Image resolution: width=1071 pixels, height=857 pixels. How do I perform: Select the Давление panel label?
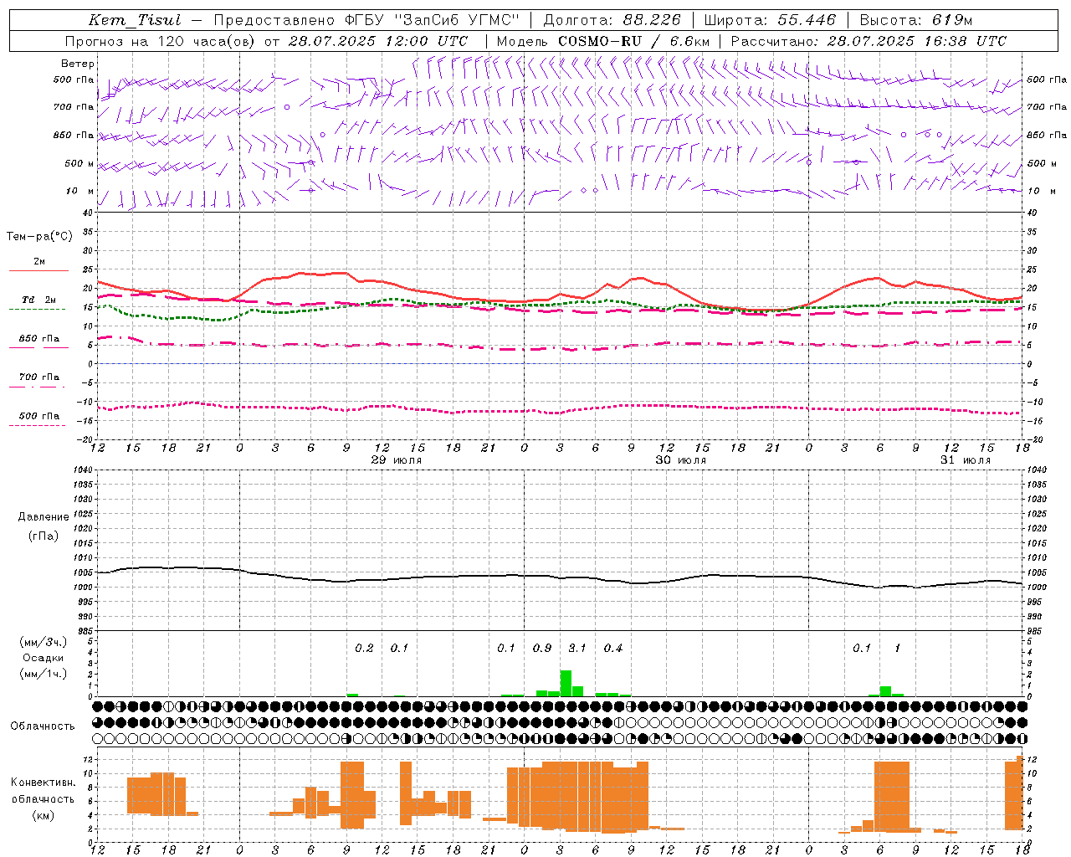(44, 517)
